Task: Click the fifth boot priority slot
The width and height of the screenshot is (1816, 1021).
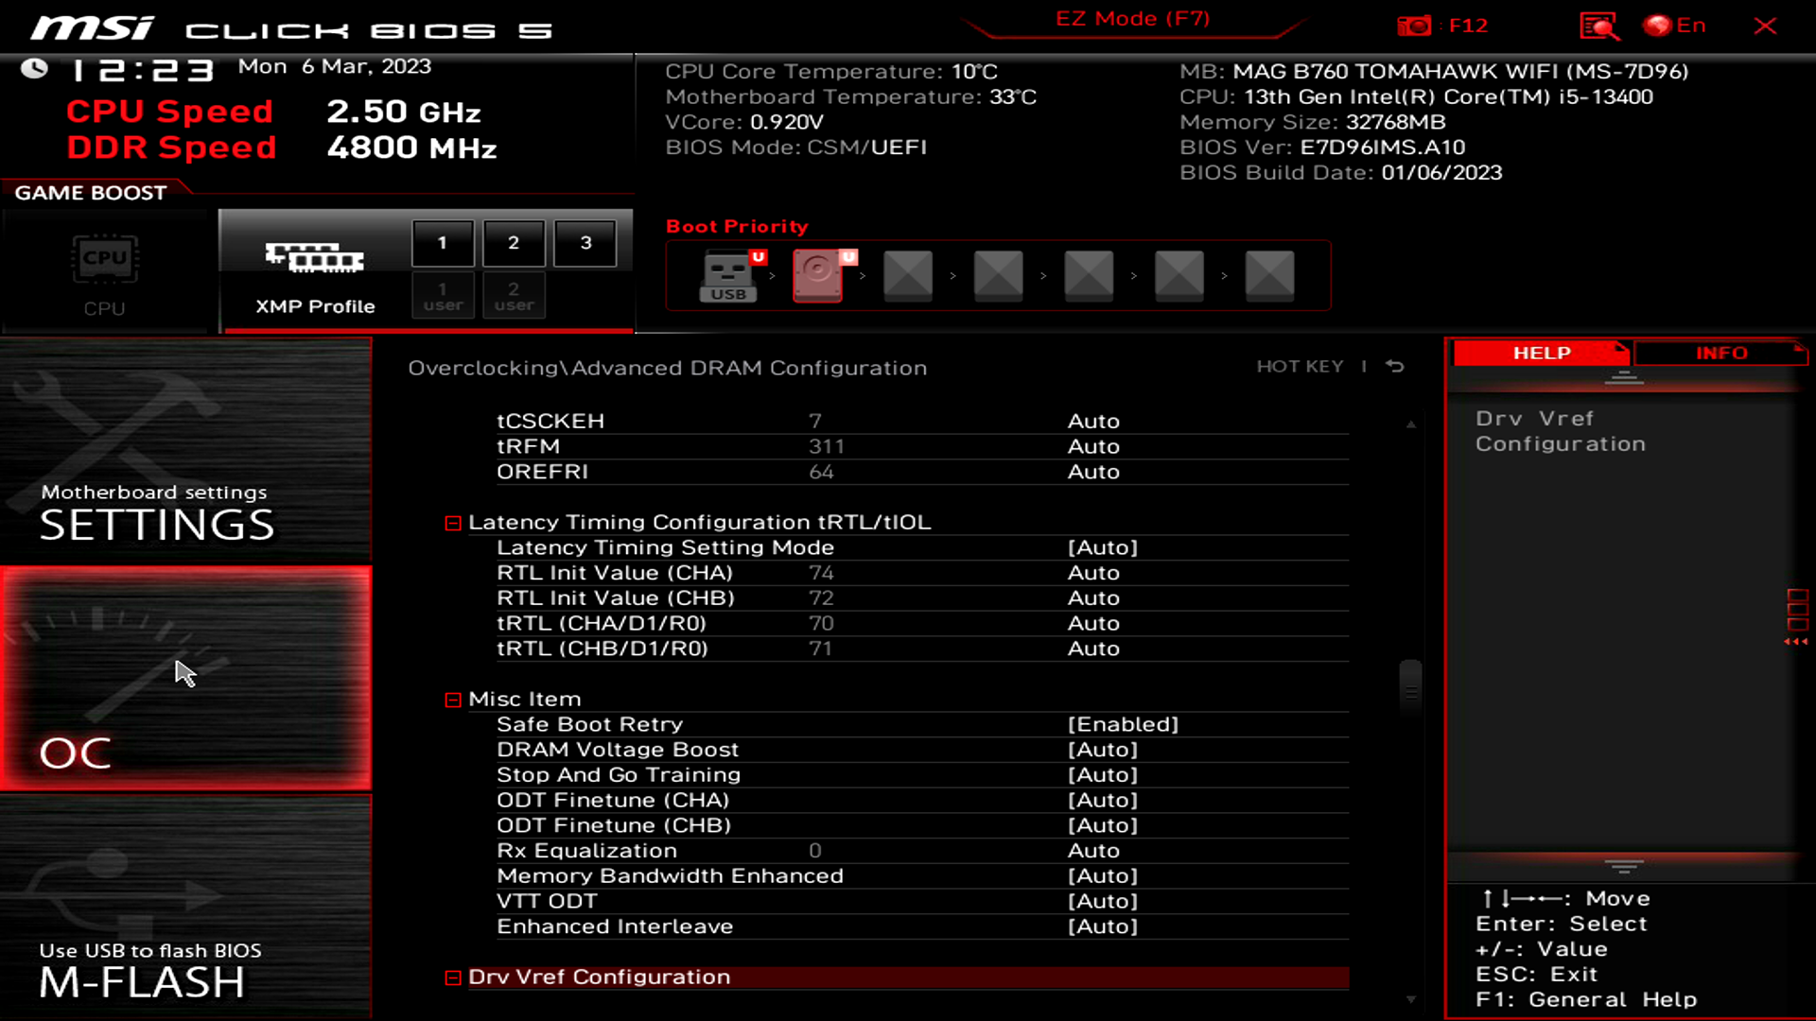Action: click(x=1089, y=275)
